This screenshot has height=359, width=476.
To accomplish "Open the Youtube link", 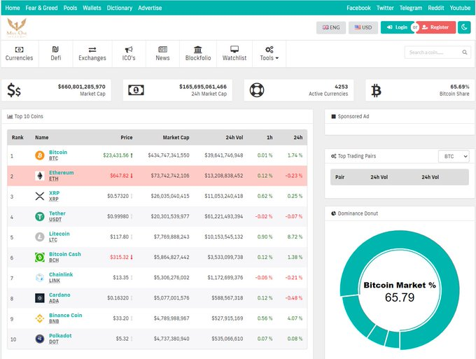I will pyautogui.click(x=460, y=8).
